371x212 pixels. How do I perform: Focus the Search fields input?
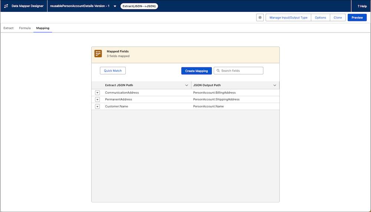[239, 71]
